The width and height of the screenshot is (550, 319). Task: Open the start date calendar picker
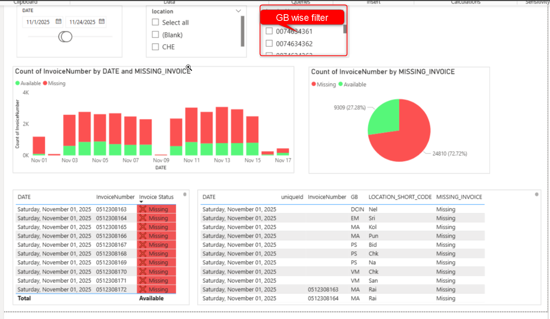(58, 22)
